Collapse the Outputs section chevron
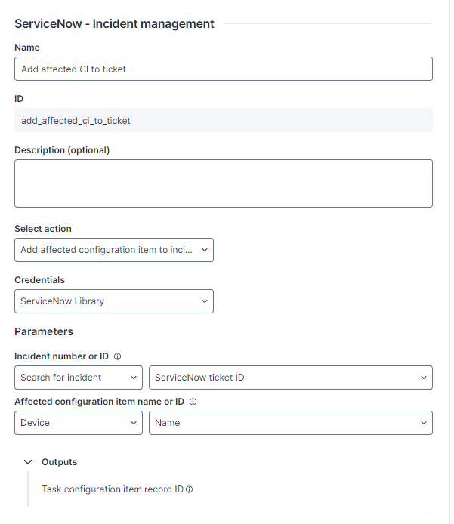Screen dimensions: 454x524 [28, 462]
